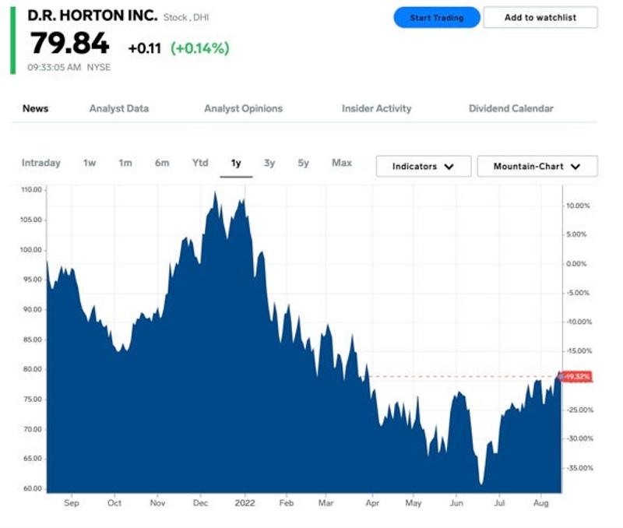The height and width of the screenshot is (528, 623).
Task: Open the Analyst Opinions tab
Action: click(243, 108)
